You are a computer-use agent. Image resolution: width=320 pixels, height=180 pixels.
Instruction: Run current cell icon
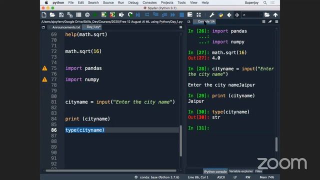tap(104, 15)
